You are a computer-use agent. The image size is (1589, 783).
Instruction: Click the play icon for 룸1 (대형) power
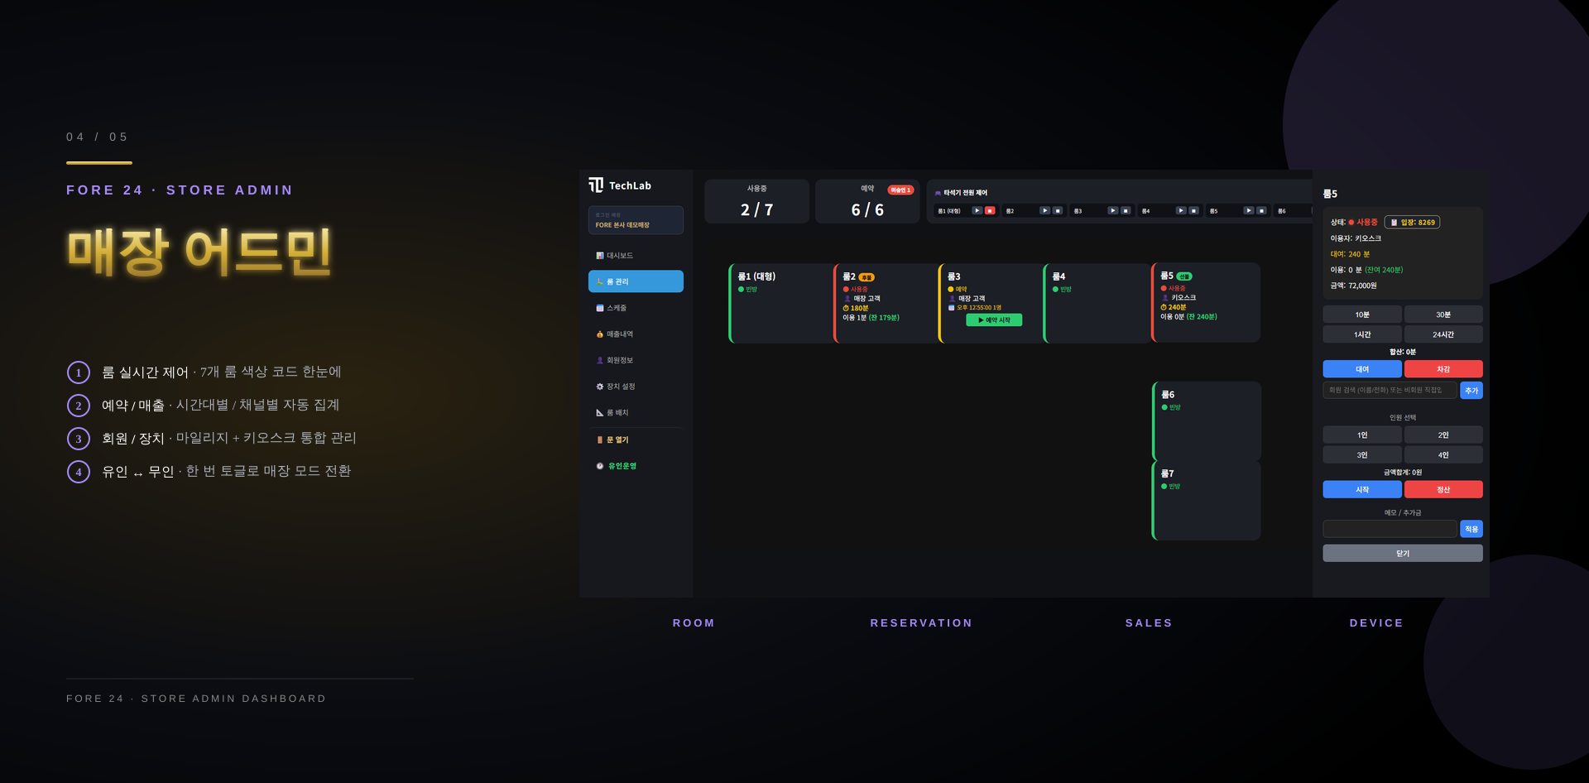(x=977, y=211)
